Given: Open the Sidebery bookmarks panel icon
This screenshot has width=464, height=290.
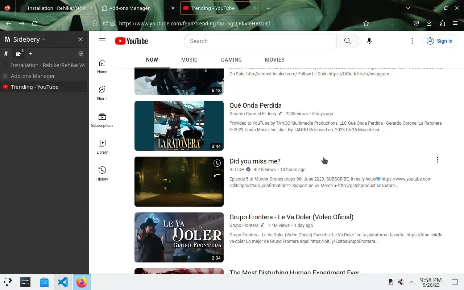Looking at the screenshot, I should coord(6,54).
